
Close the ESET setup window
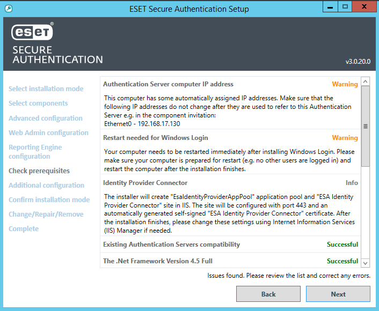[365, 7]
